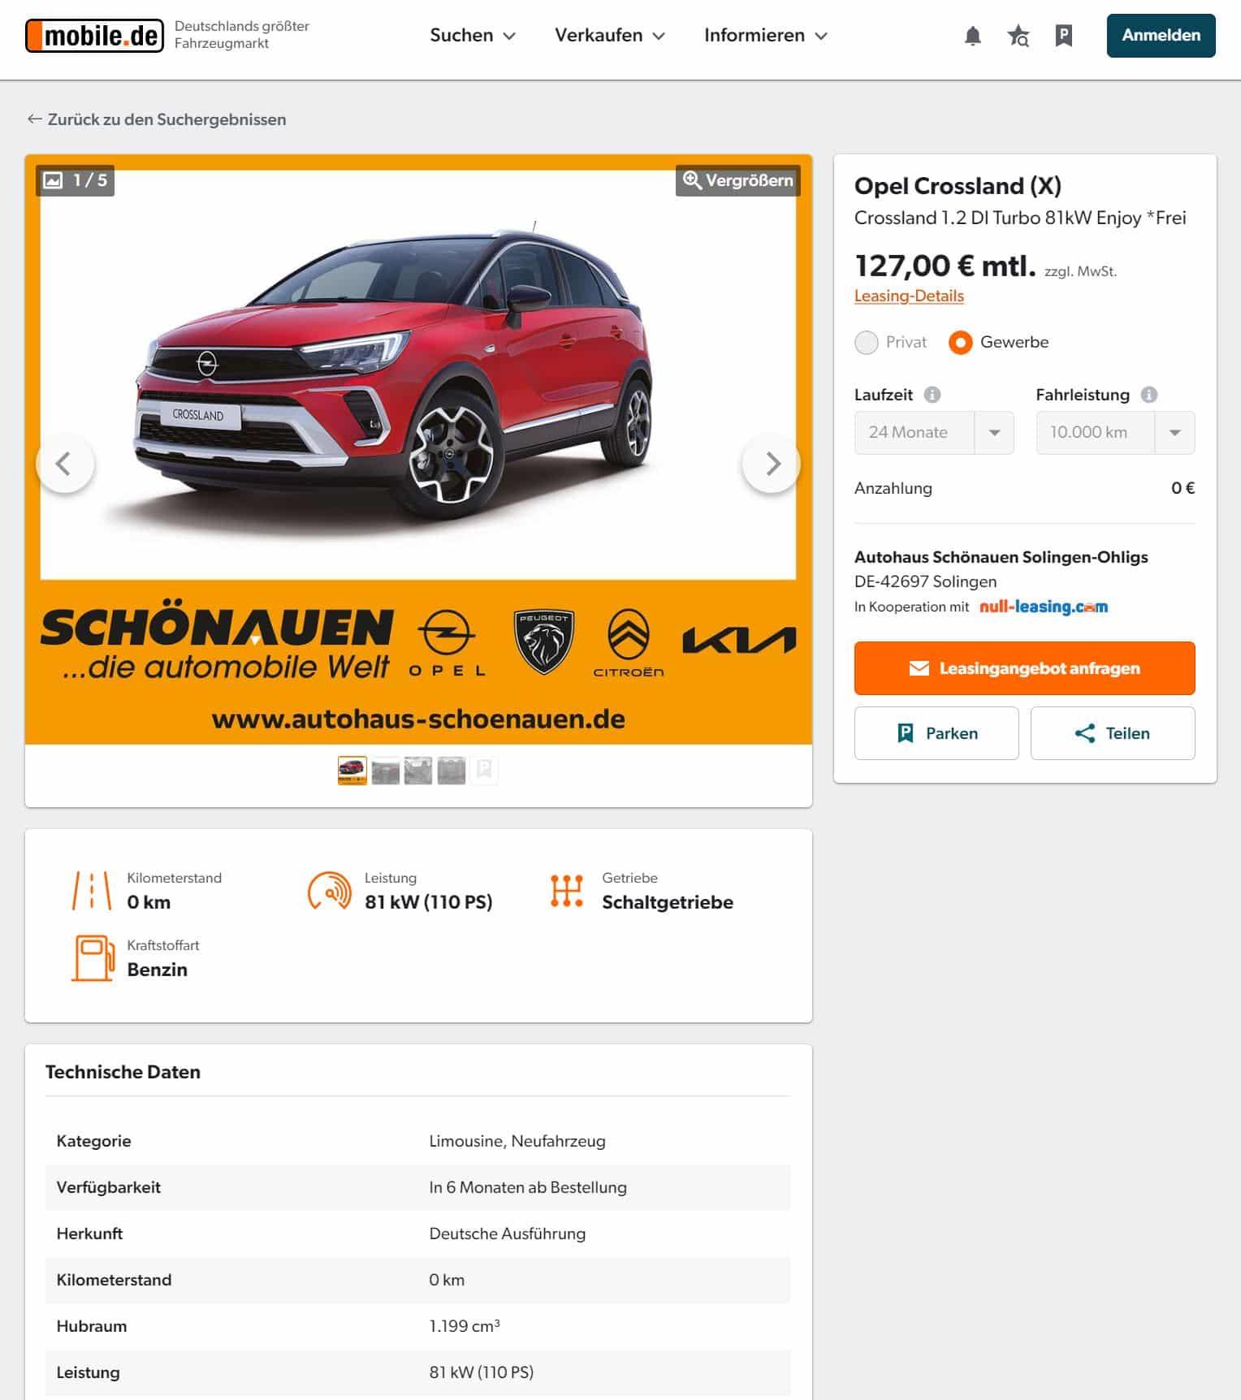
Task: Open the Fahrleistung 10.000 km dropdown
Action: pyautogui.click(x=1115, y=432)
